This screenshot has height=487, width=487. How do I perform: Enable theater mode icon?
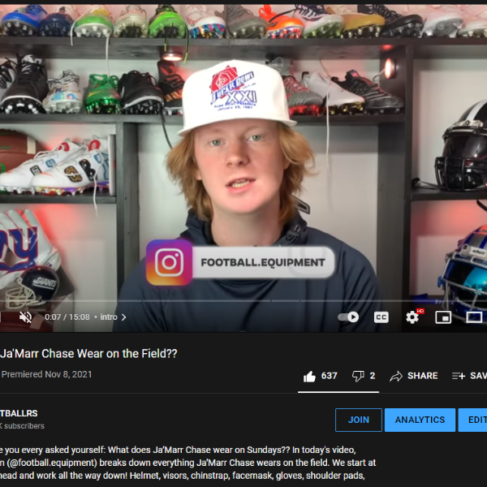click(474, 317)
